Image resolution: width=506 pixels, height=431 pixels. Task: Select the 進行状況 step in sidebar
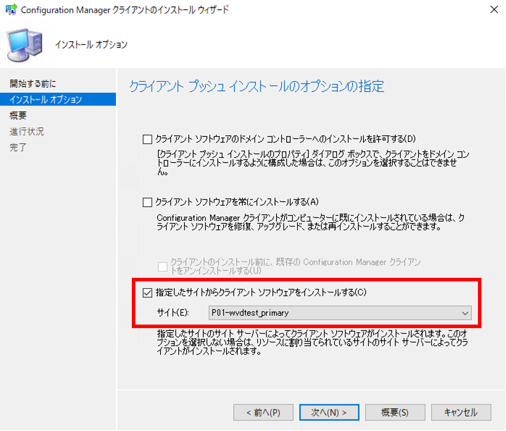tap(27, 131)
